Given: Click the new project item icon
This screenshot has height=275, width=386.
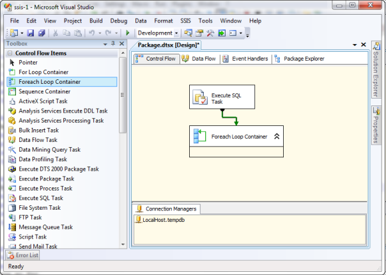Looking at the screenshot, I should pos(14,33).
